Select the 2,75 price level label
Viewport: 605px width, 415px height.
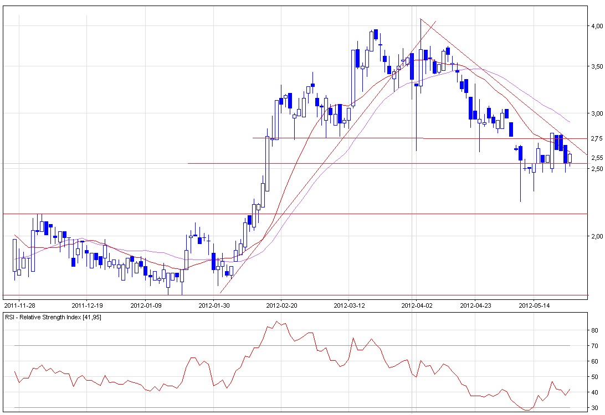click(x=596, y=138)
